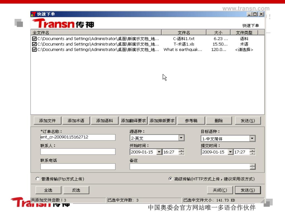Sort by 全文件名 column header
The width and height of the screenshot is (285, 214).
pyautogui.click(x=96, y=33)
